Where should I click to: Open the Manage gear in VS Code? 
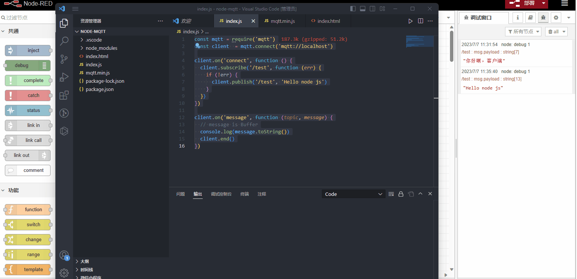[x=64, y=273]
